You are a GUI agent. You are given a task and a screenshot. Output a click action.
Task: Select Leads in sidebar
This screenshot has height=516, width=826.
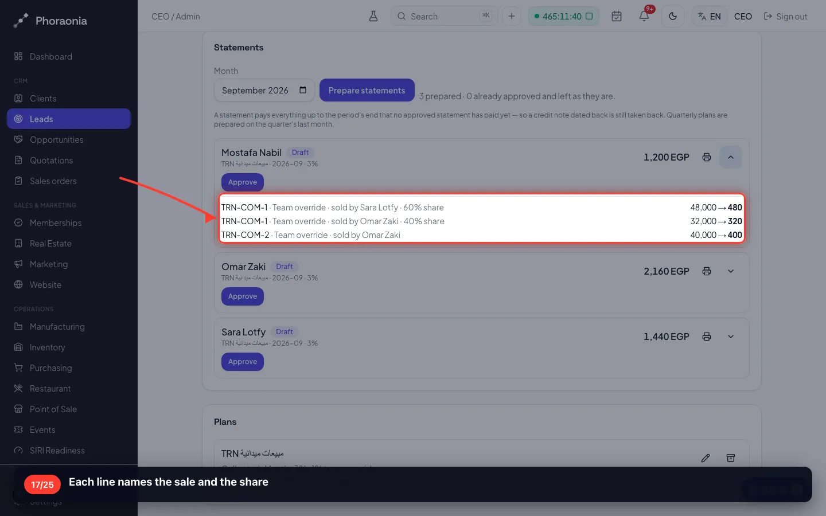point(69,119)
